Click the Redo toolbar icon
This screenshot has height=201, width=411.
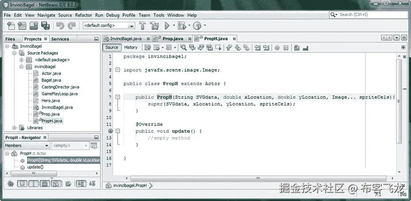pos(71,26)
